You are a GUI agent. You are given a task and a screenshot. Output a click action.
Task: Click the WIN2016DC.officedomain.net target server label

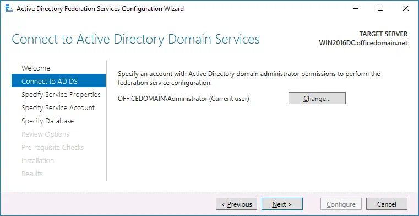point(363,43)
